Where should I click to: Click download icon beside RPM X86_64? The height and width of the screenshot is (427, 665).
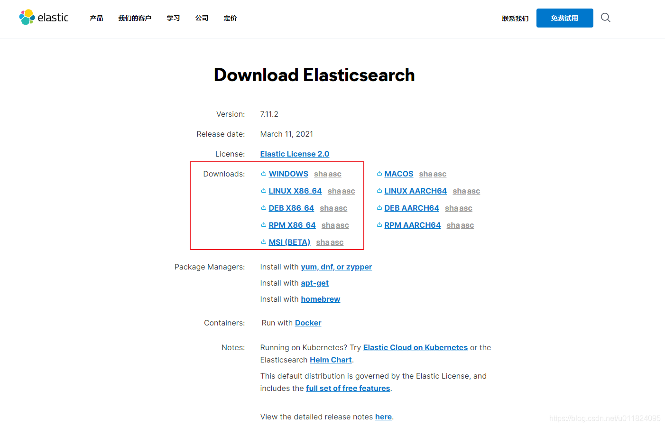click(264, 225)
